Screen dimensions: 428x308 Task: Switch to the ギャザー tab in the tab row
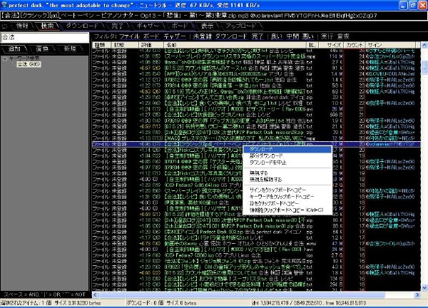click(x=148, y=26)
